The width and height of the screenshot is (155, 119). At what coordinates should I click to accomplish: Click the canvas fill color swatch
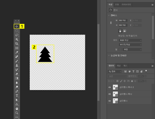[120, 50]
